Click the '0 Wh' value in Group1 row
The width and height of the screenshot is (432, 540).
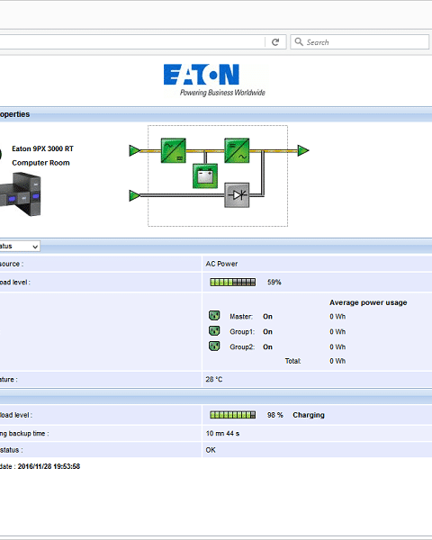tap(337, 331)
